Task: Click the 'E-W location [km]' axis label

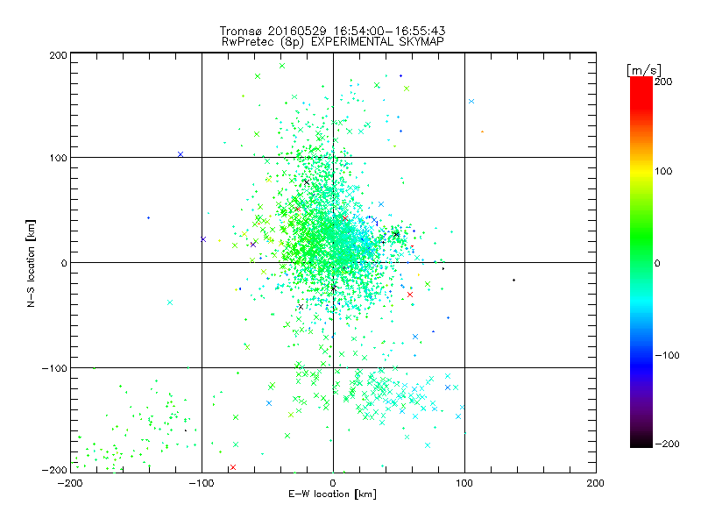Action: tap(332, 494)
